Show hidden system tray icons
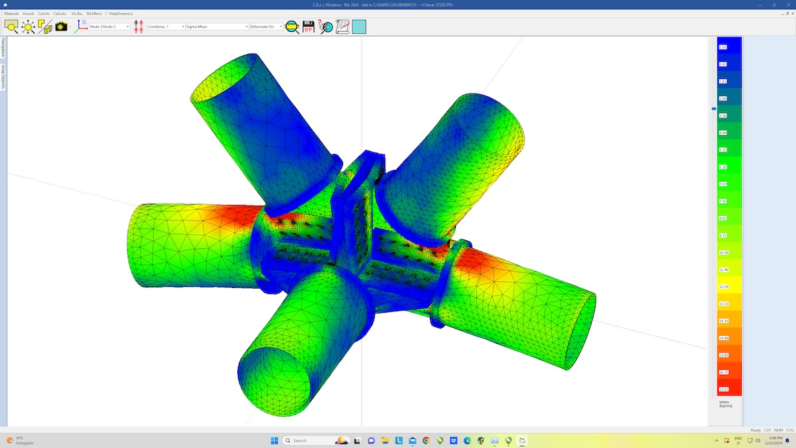The image size is (796, 448). pos(716,441)
